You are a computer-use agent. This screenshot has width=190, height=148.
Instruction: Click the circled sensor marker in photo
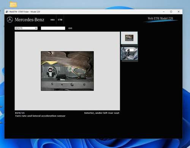pos(50,70)
